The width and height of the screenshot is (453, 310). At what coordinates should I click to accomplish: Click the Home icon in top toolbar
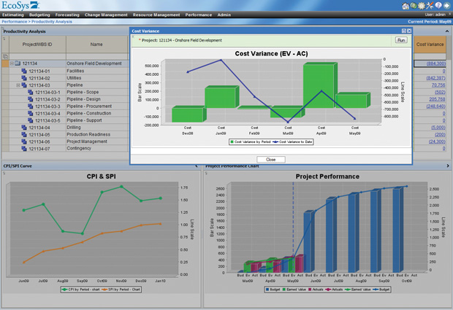click(x=406, y=5)
